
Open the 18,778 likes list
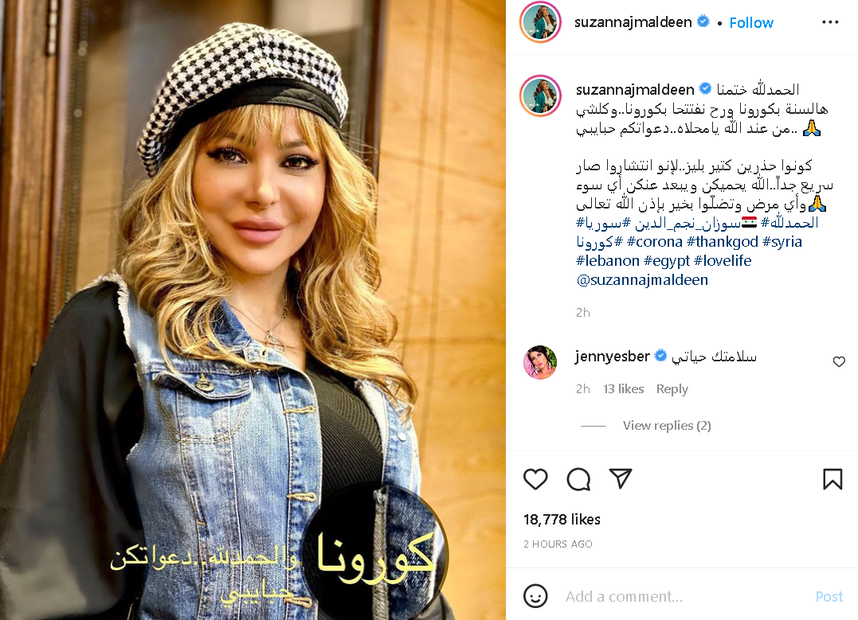click(x=562, y=520)
